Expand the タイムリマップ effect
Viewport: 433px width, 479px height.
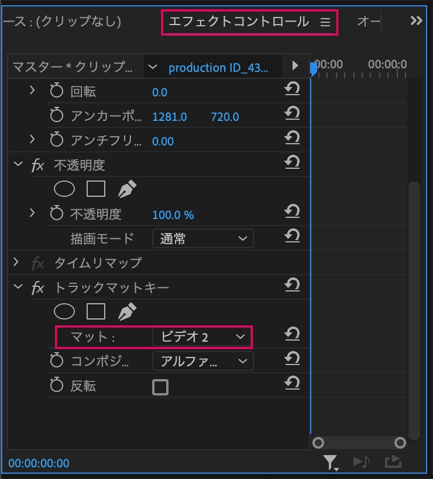click(x=16, y=262)
